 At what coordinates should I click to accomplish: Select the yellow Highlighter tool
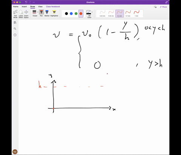pos(54,13)
